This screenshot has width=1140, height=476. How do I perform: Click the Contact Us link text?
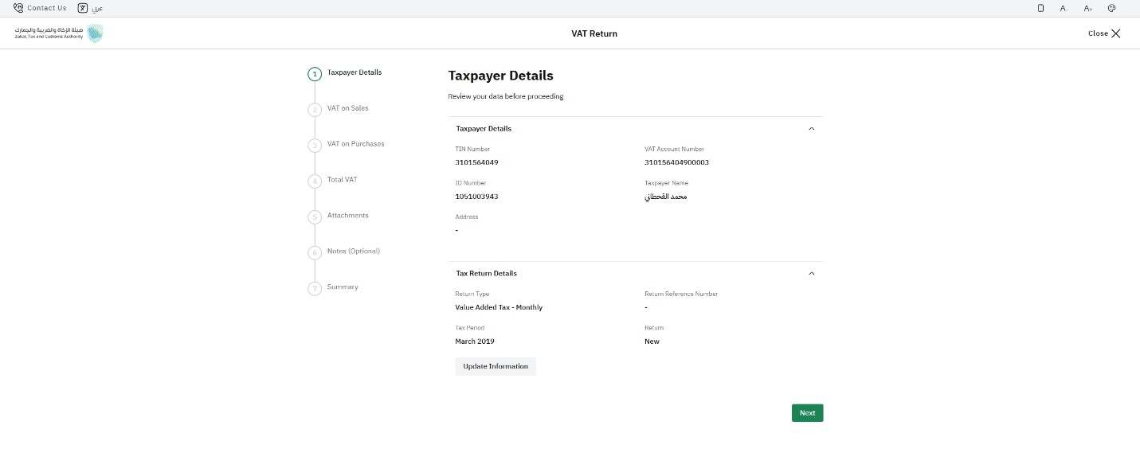coord(47,8)
